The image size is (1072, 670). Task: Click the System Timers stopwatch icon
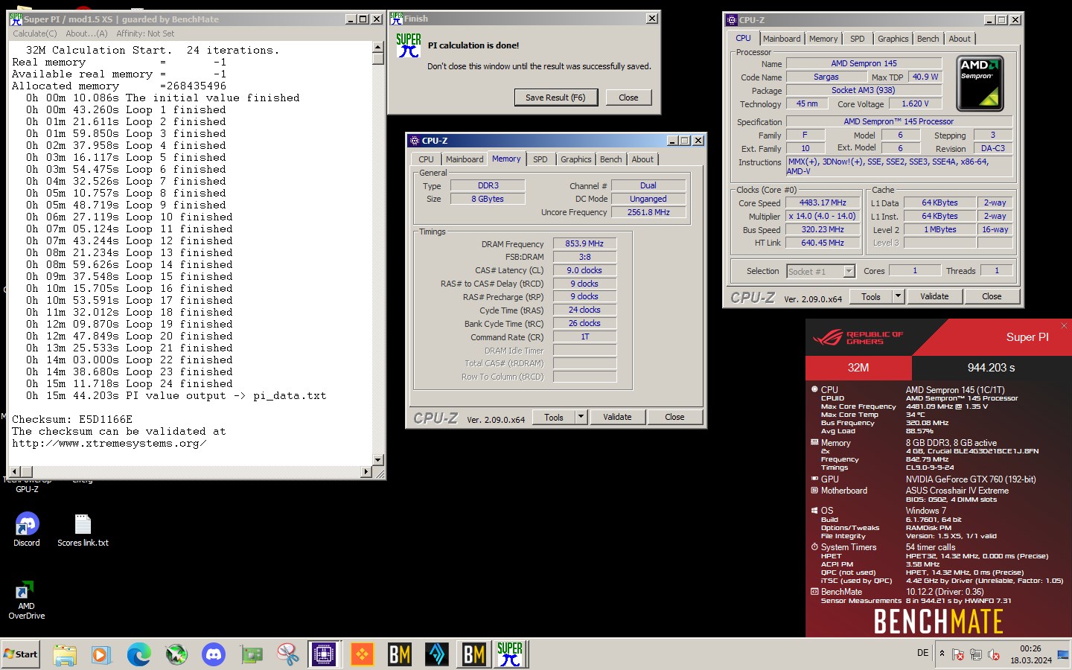[x=814, y=546]
